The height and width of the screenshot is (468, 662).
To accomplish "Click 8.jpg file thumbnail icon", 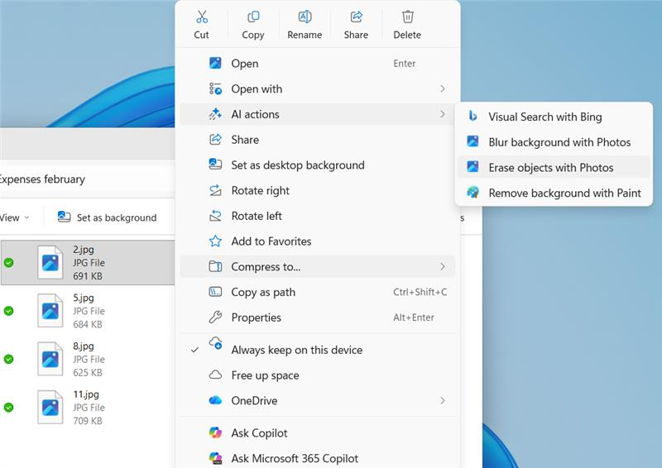I will (50, 359).
